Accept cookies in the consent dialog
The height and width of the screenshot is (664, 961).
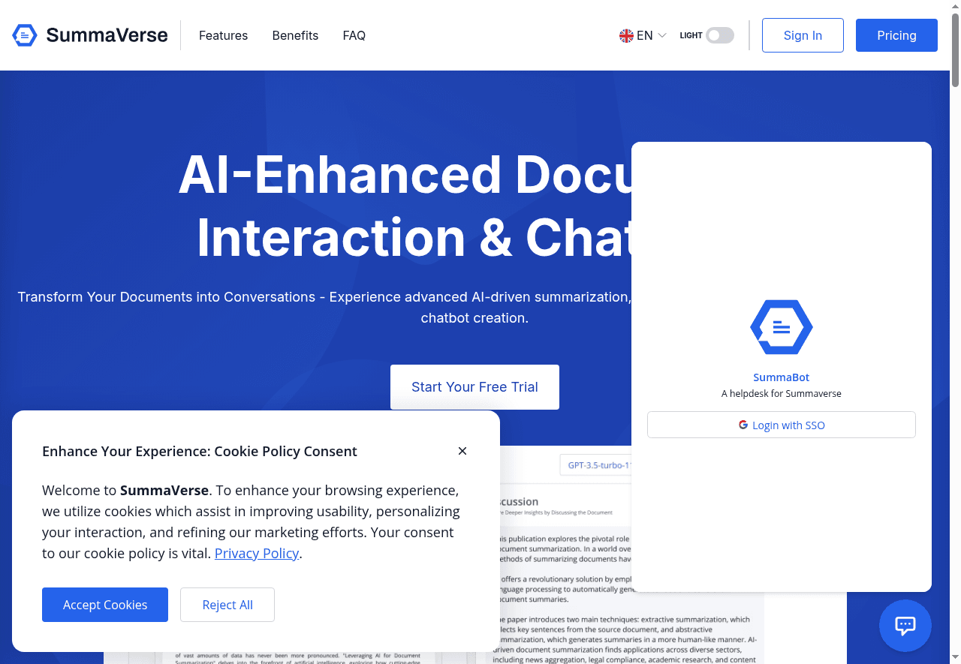pos(105,605)
